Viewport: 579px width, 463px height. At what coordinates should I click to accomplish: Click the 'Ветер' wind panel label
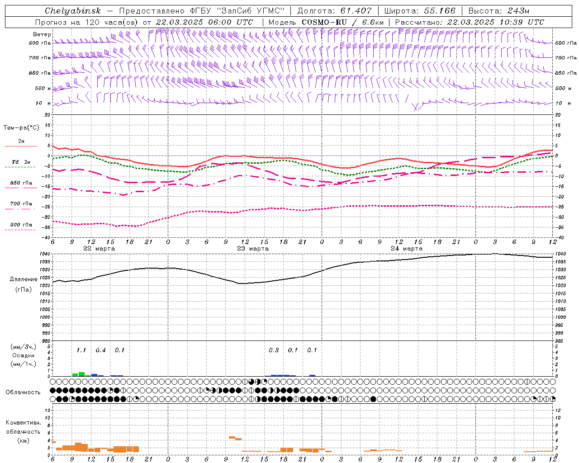42,34
